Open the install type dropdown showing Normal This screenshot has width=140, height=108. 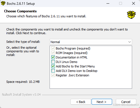pos(91,42)
